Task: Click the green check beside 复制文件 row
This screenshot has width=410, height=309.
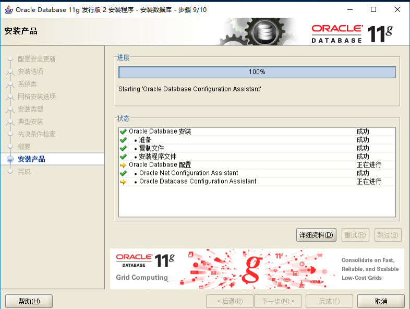Action: point(123,148)
